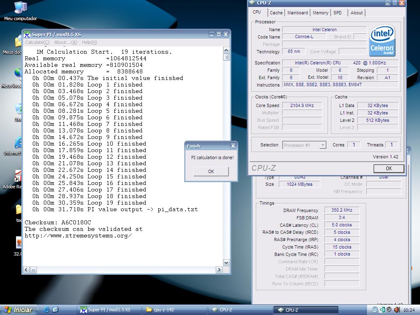Screen dimensions: 420x315
Task: Click the Code Name Conroe-L field
Action: (304, 37)
